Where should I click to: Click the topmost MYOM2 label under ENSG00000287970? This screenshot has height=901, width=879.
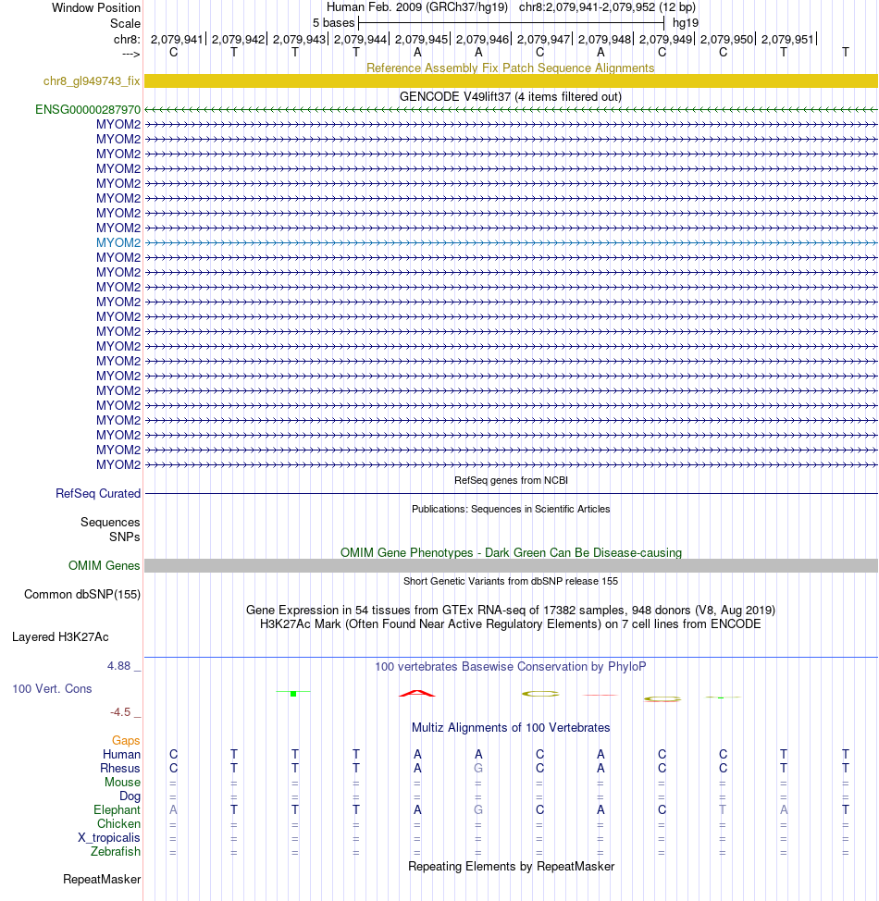[118, 125]
